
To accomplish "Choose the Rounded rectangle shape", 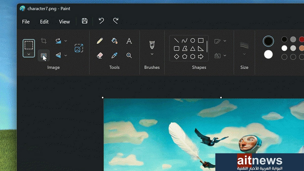I will coord(177,48).
